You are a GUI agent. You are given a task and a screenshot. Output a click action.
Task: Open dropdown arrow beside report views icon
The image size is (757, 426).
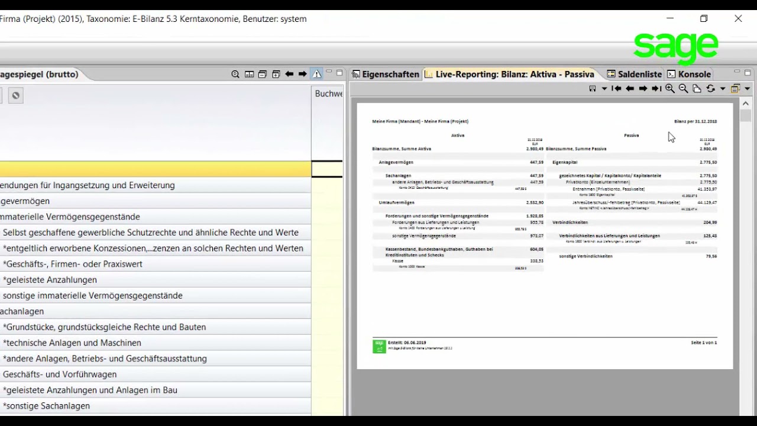click(x=747, y=89)
